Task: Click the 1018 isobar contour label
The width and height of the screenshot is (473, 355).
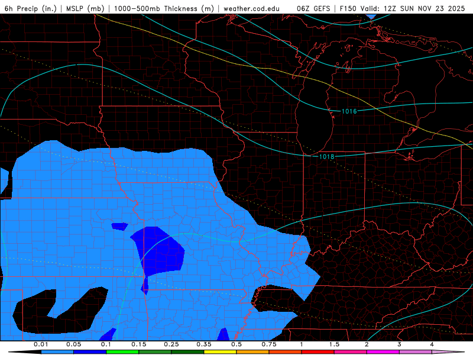Action: (x=327, y=156)
